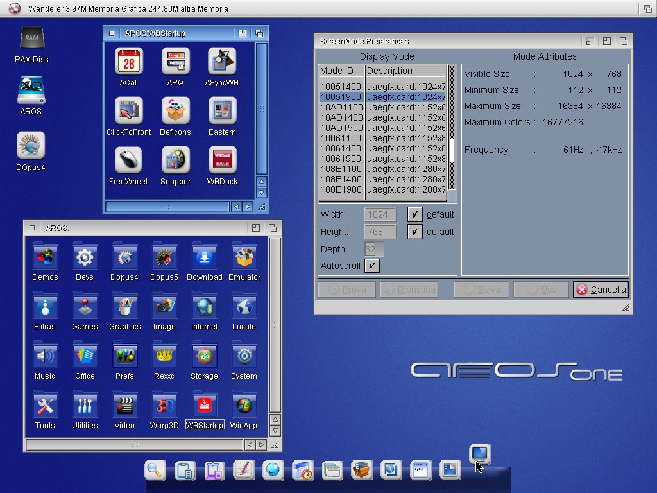Select the FreeWheel mouse icon
This screenshot has height=493, width=657.
point(129,160)
